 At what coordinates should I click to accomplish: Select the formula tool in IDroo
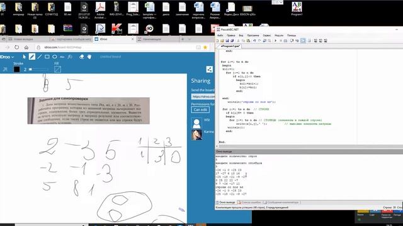pyautogui.click(x=70, y=56)
